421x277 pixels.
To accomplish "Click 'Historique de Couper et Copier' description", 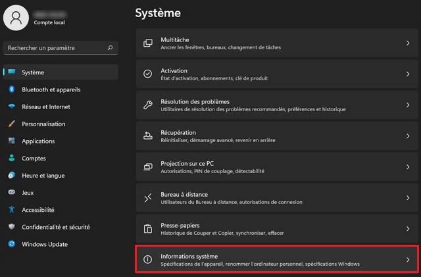I will pyautogui.click(x=222, y=233).
